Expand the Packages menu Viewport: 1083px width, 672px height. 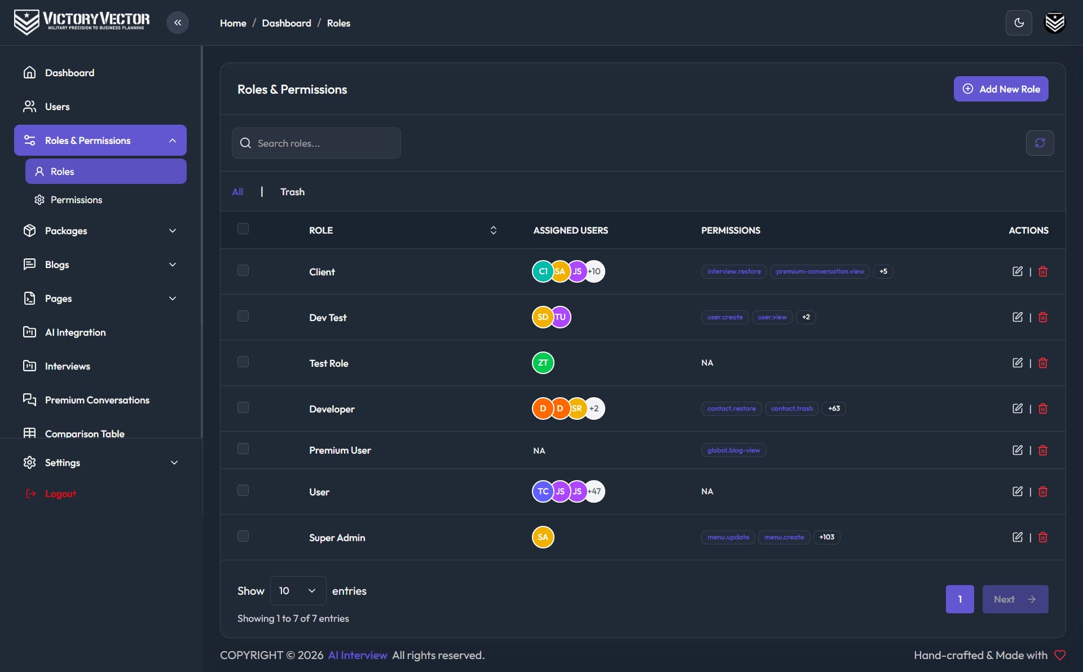100,231
